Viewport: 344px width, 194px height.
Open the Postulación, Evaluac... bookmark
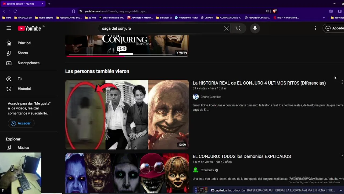click(257, 18)
